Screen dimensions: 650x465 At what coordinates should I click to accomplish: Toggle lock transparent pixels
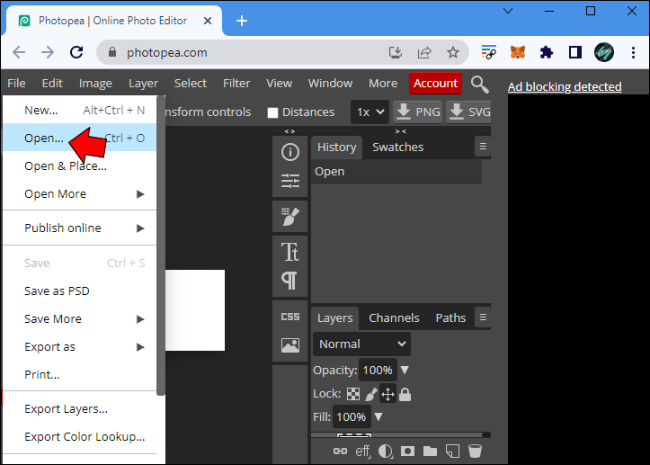353,394
